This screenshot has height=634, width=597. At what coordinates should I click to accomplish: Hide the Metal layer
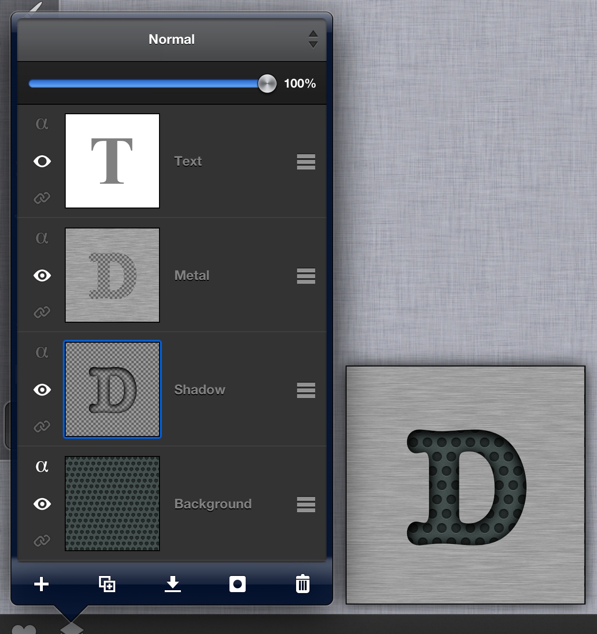point(42,276)
